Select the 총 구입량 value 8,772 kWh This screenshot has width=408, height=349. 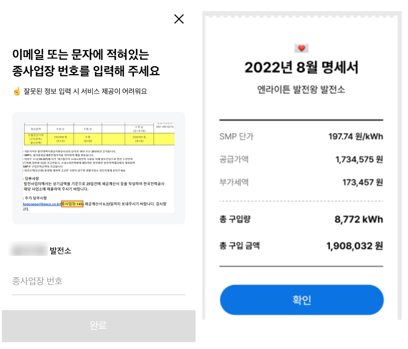[x=359, y=219]
